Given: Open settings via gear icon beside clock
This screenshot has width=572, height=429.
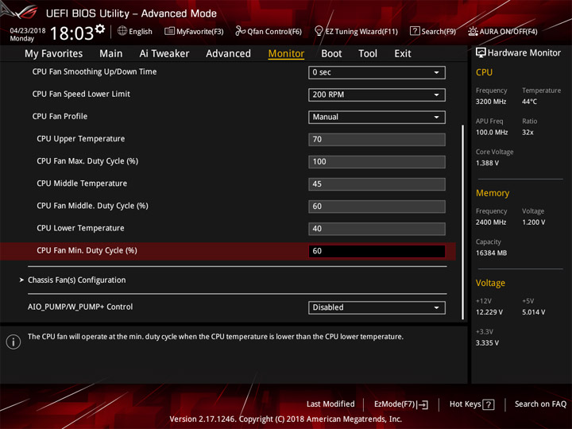Looking at the screenshot, I should click(x=100, y=29).
